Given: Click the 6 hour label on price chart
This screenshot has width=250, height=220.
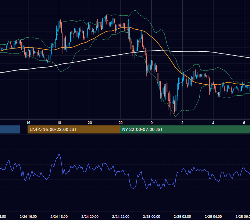Looking at the screenshot, I should pyautogui.click(x=244, y=122).
